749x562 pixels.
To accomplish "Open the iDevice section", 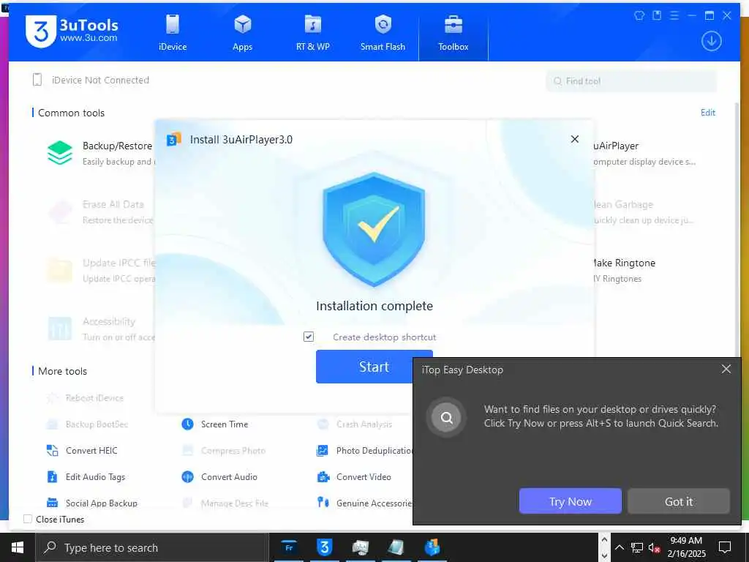I will [173, 32].
